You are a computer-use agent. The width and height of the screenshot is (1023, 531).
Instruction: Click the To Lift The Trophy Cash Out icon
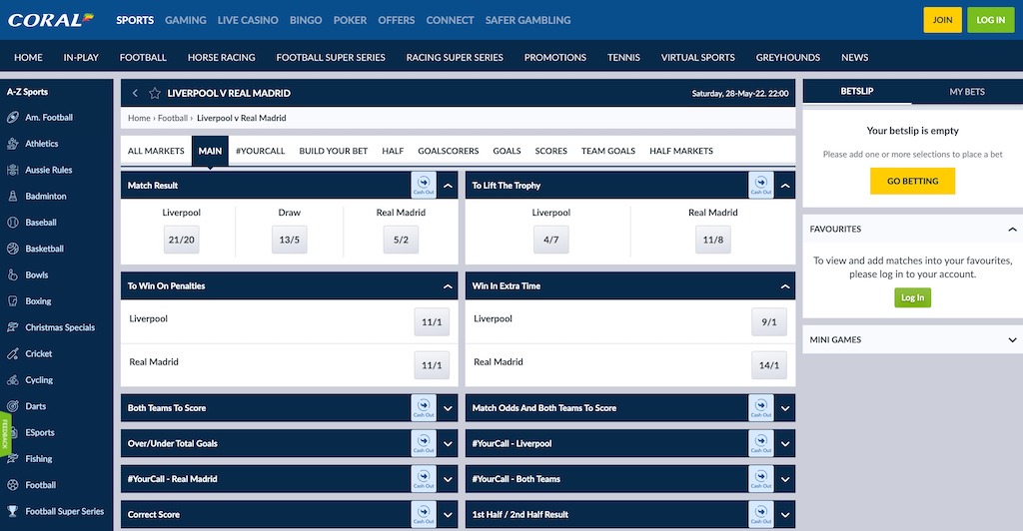pos(760,185)
